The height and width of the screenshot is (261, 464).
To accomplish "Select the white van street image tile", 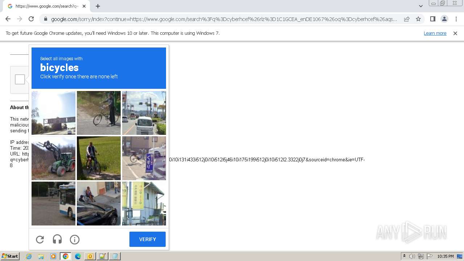I will (x=144, y=113).
